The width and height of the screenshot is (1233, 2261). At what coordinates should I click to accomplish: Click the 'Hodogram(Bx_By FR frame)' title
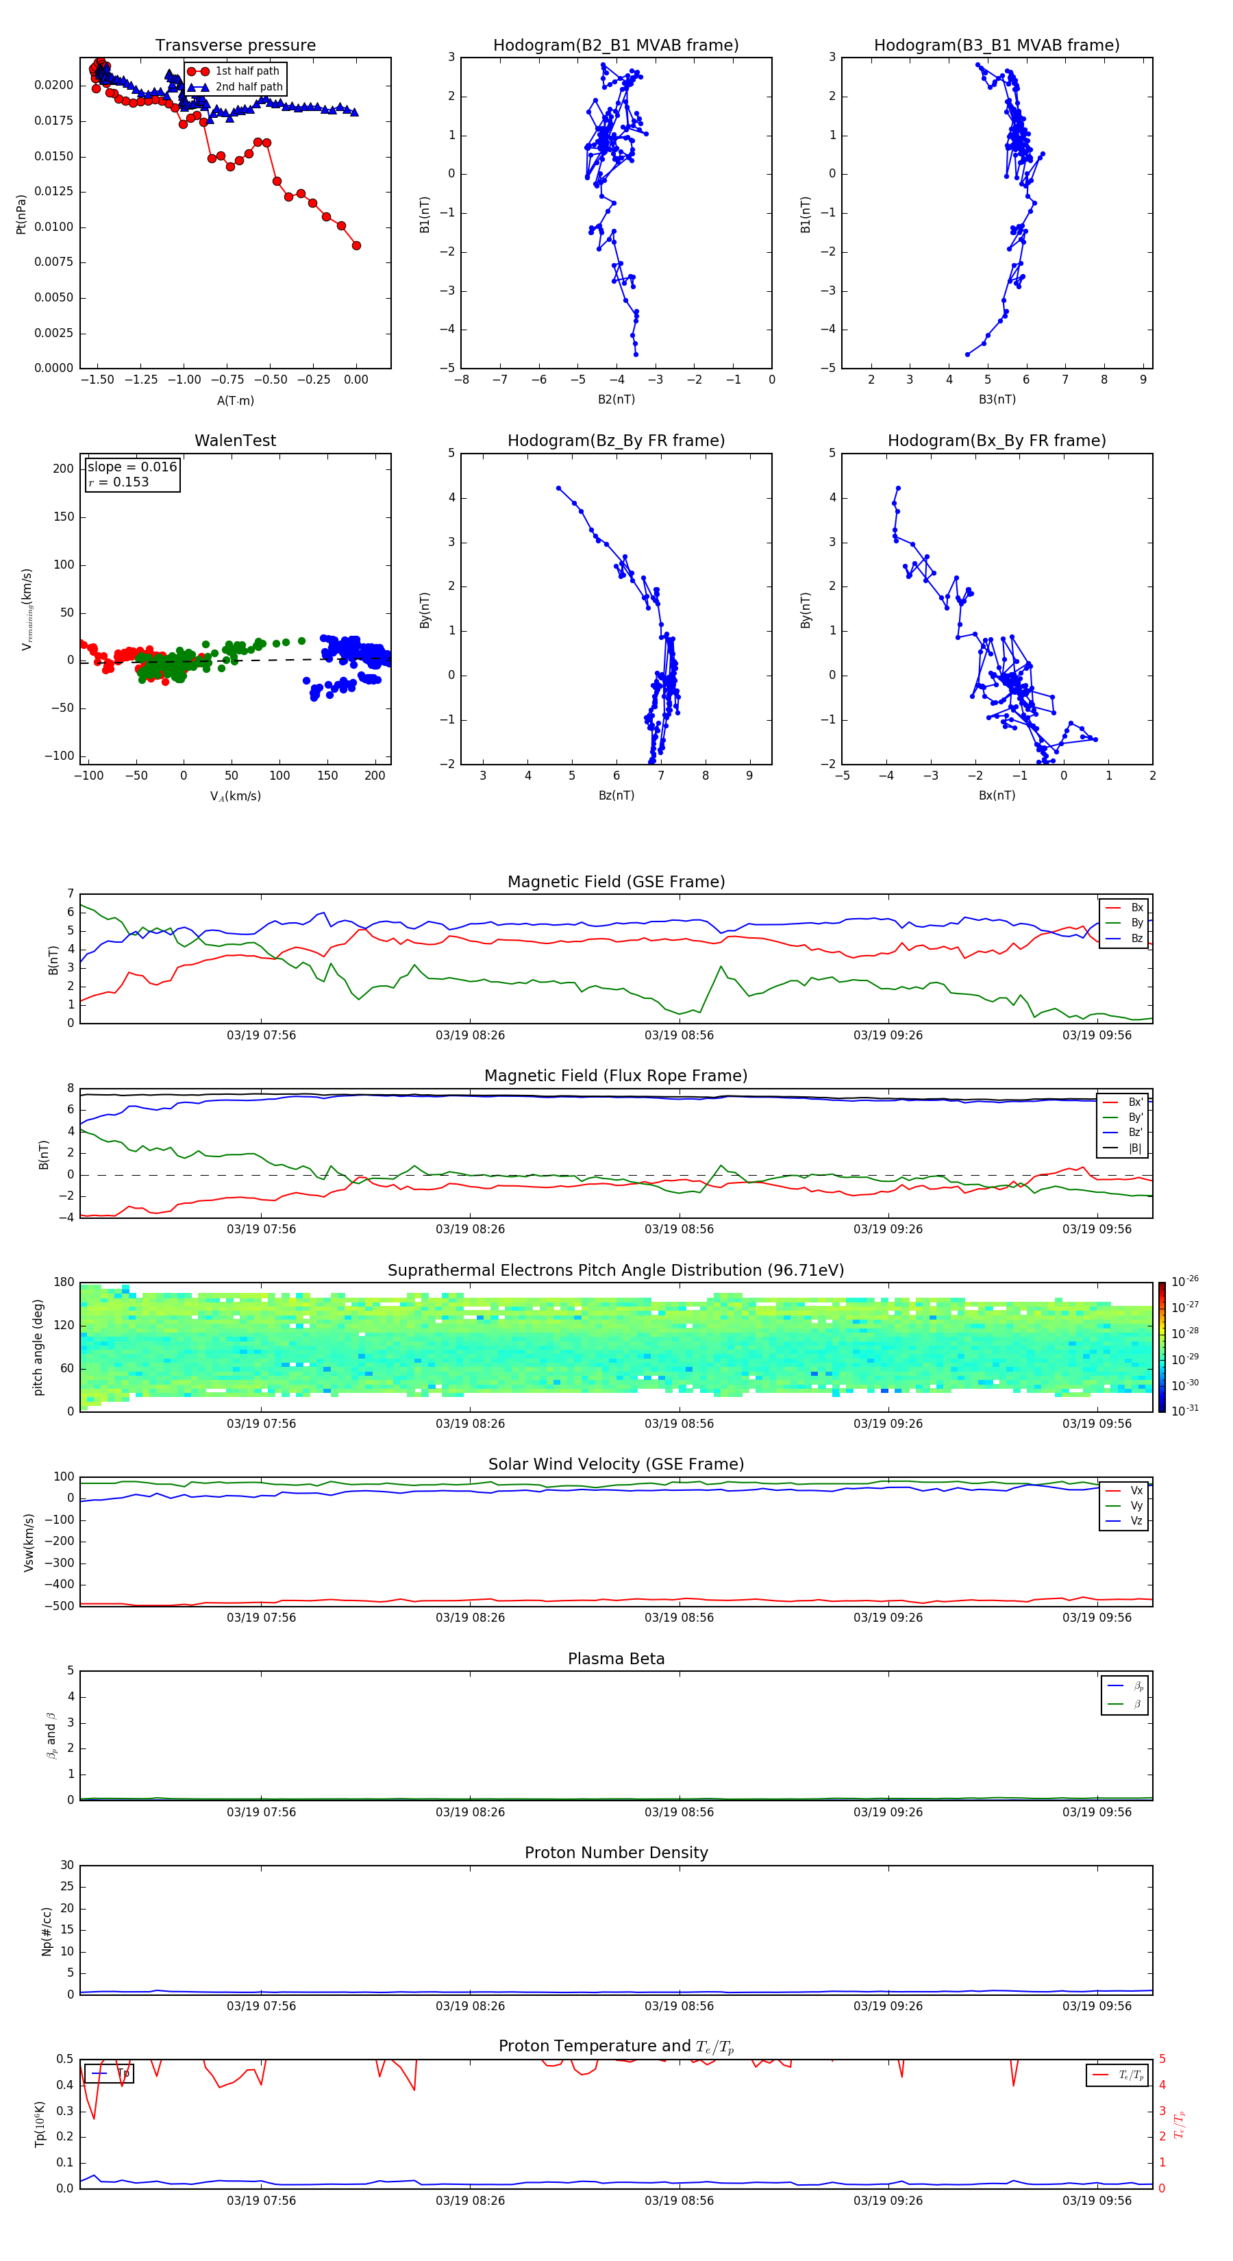(997, 441)
